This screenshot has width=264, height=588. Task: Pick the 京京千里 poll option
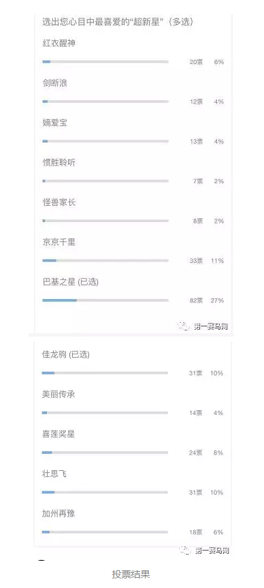133,251
